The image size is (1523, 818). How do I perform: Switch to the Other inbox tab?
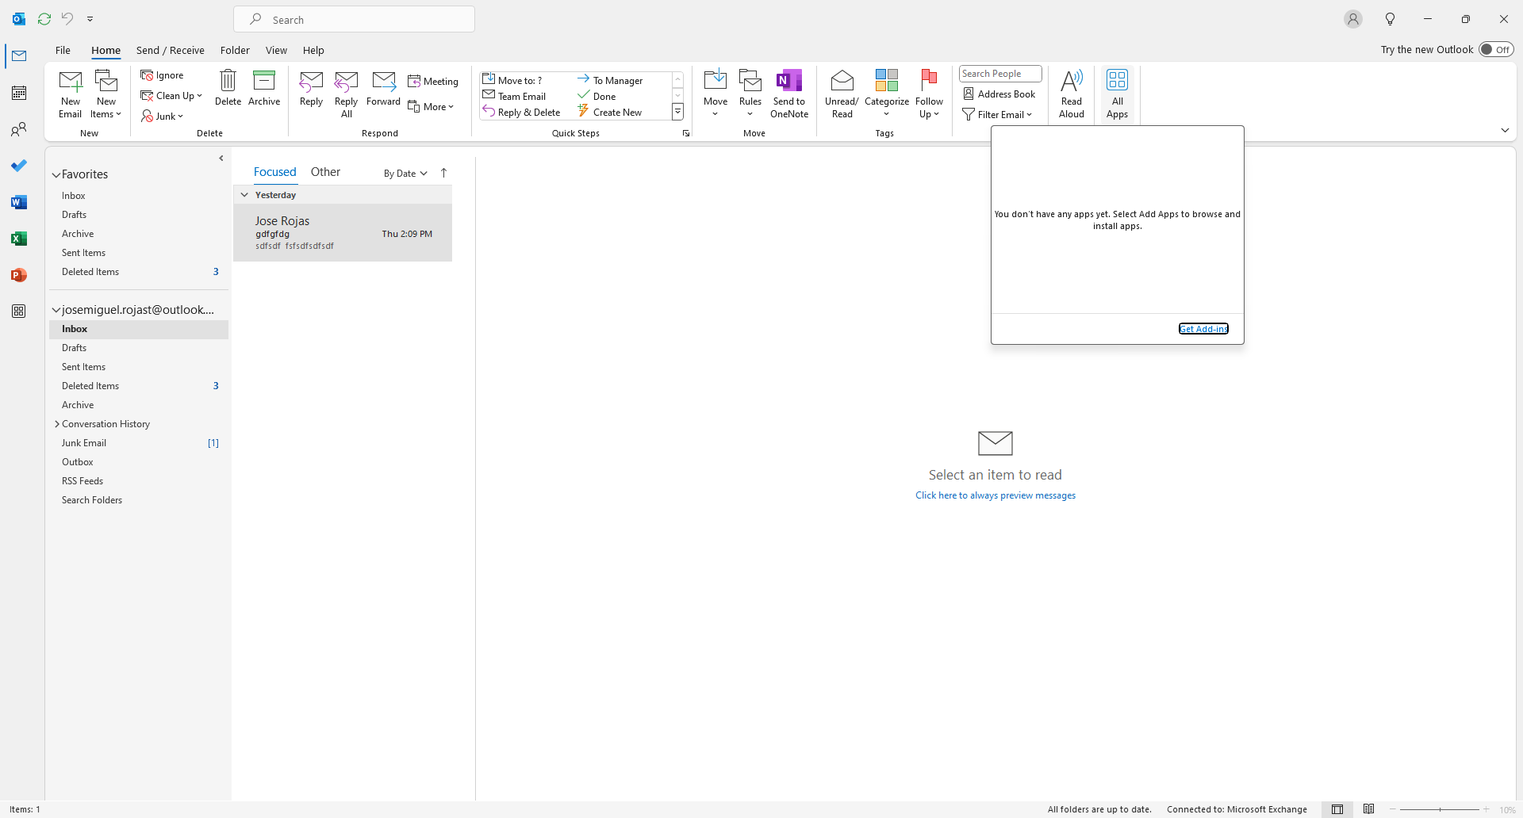click(325, 172)
